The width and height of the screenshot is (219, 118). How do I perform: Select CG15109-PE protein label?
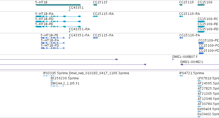tap(208, 40)
